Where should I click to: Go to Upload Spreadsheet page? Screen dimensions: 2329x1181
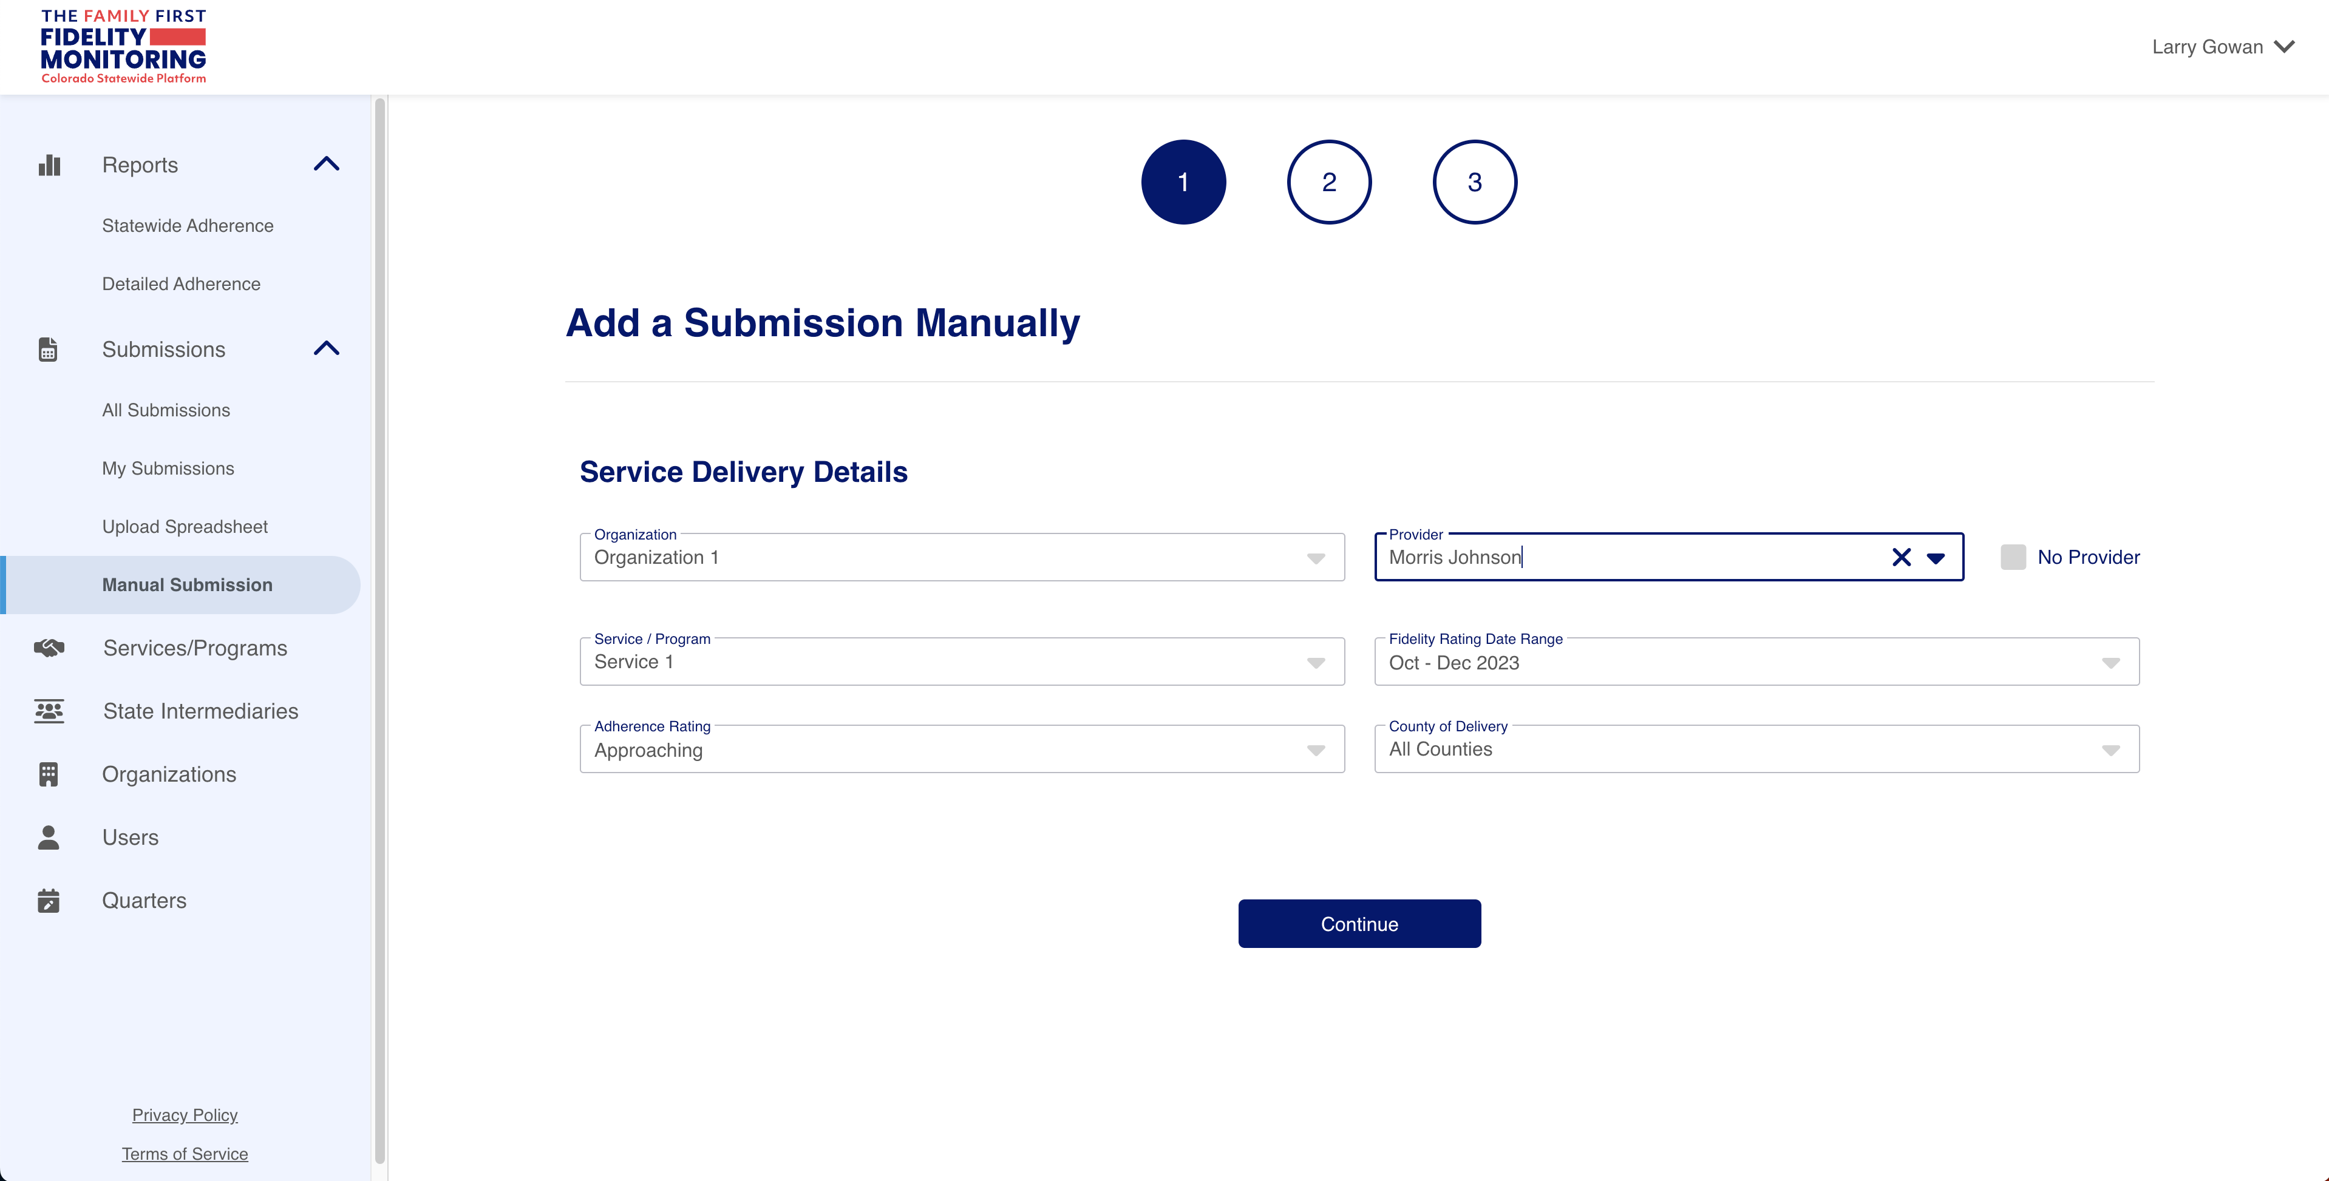[x=185, y=527]
